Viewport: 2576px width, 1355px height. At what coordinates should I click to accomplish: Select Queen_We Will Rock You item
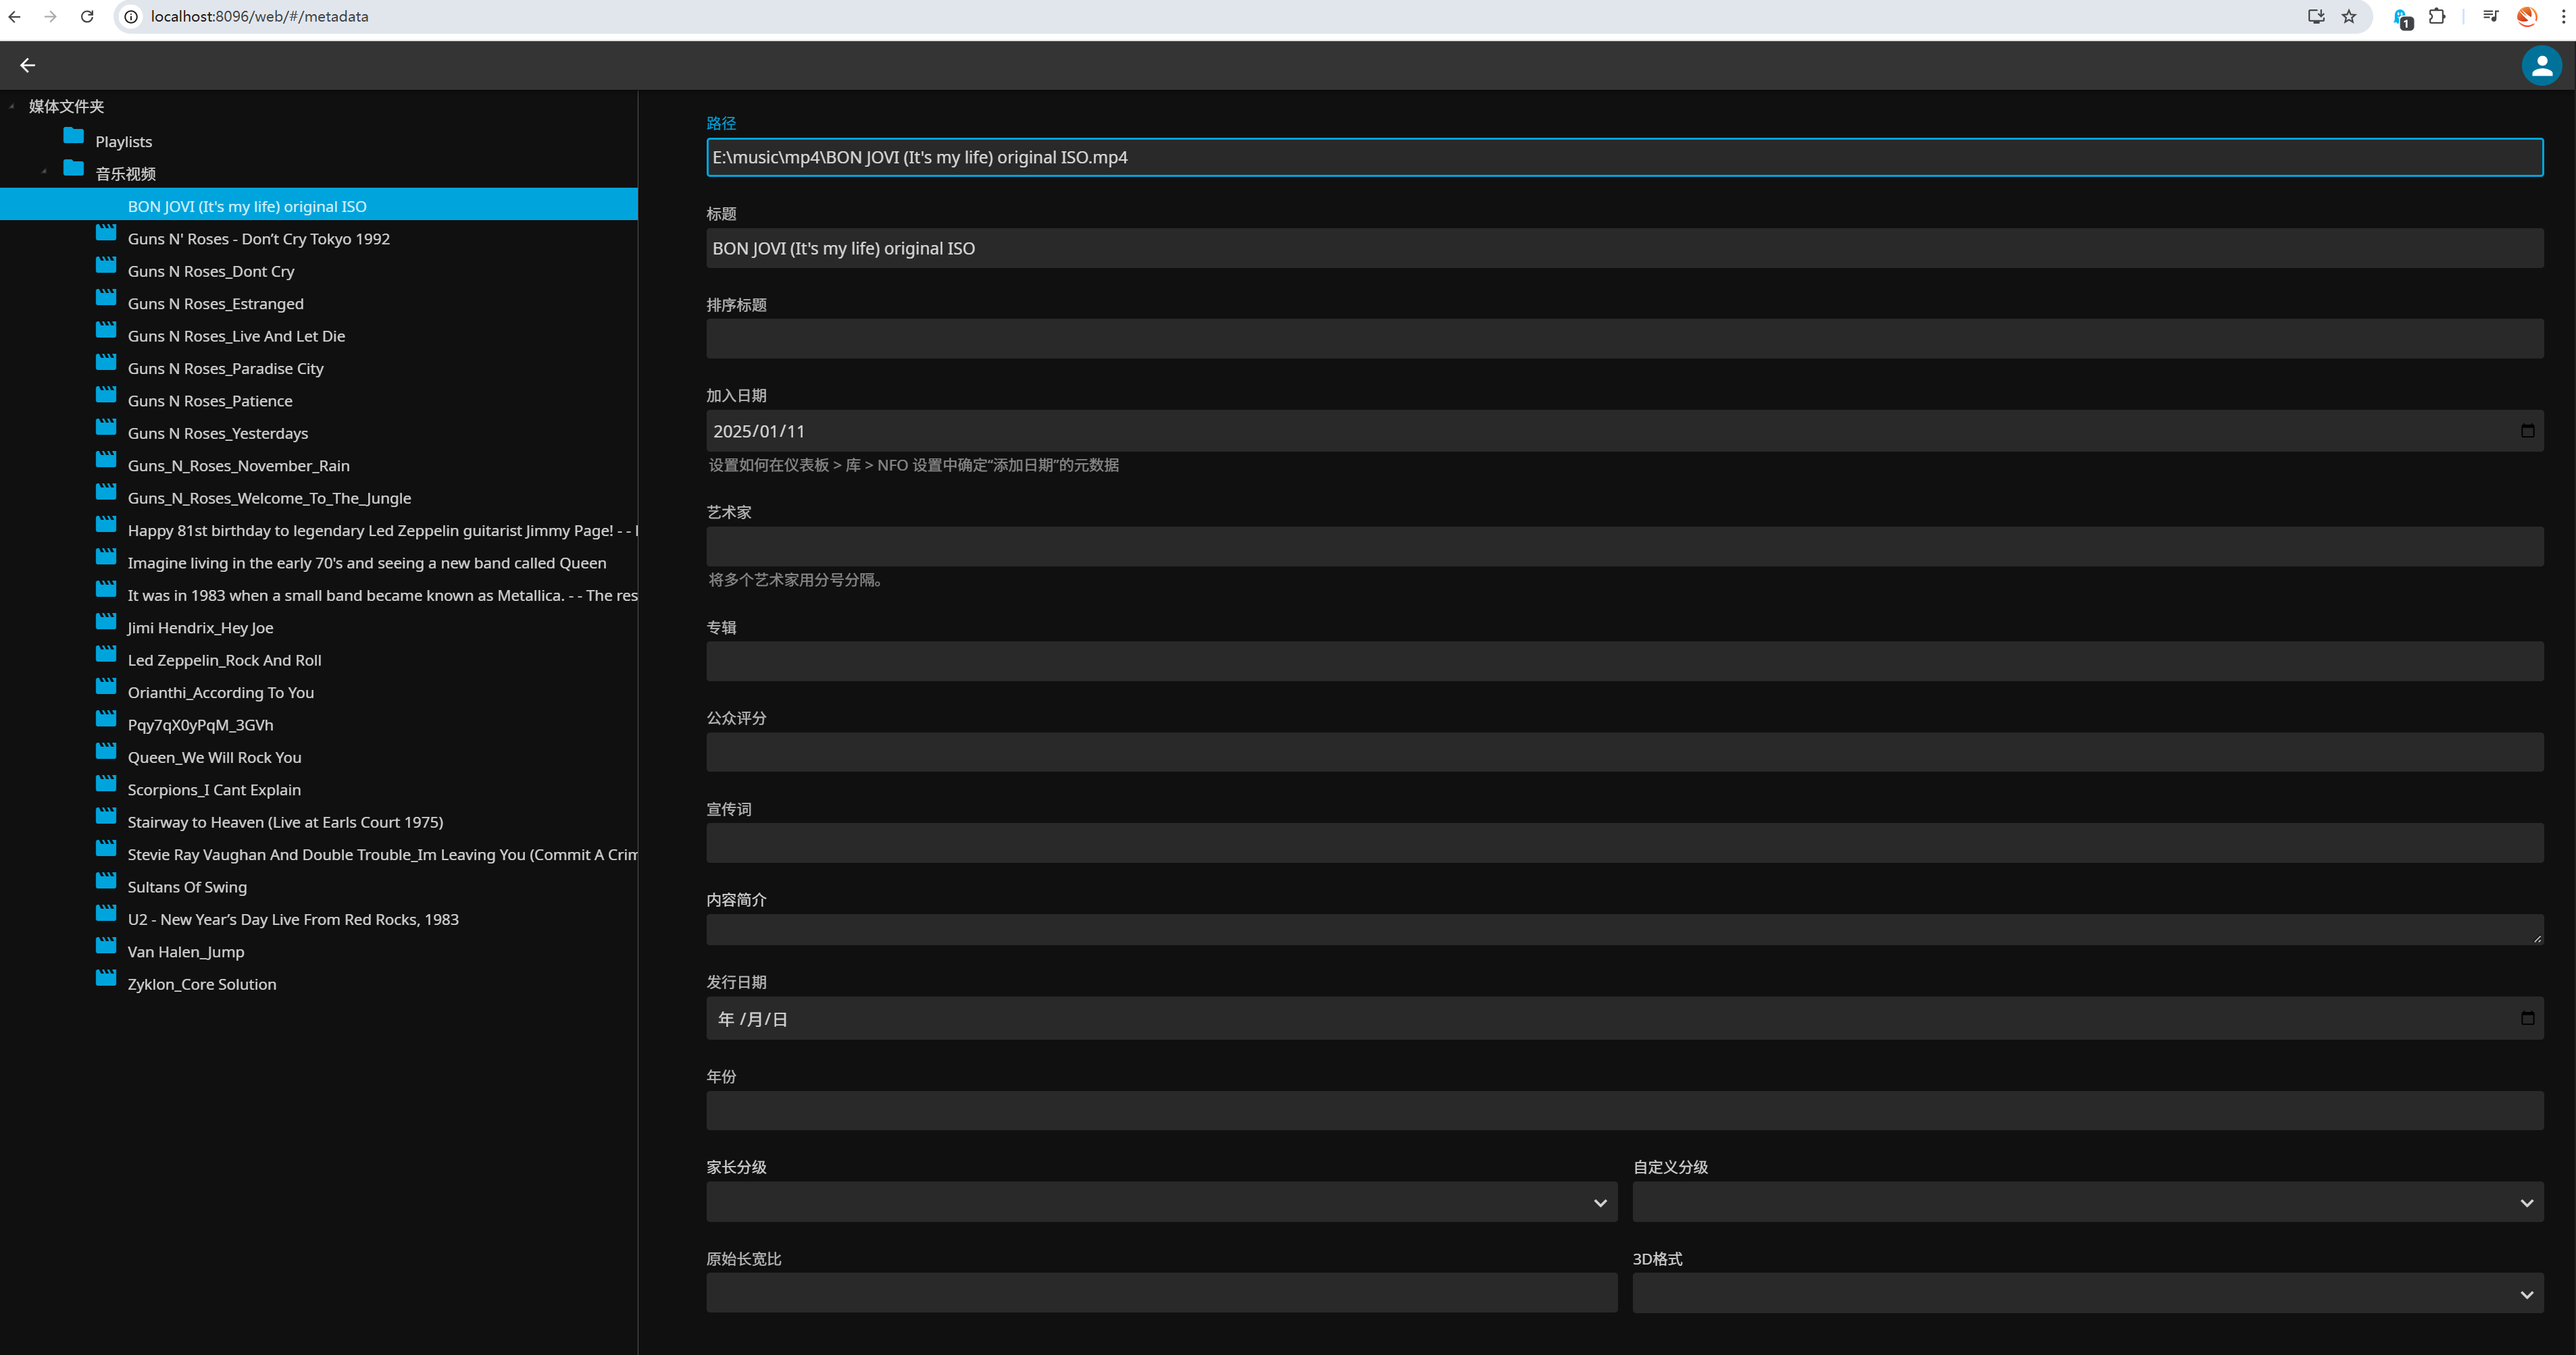(214, 758)
